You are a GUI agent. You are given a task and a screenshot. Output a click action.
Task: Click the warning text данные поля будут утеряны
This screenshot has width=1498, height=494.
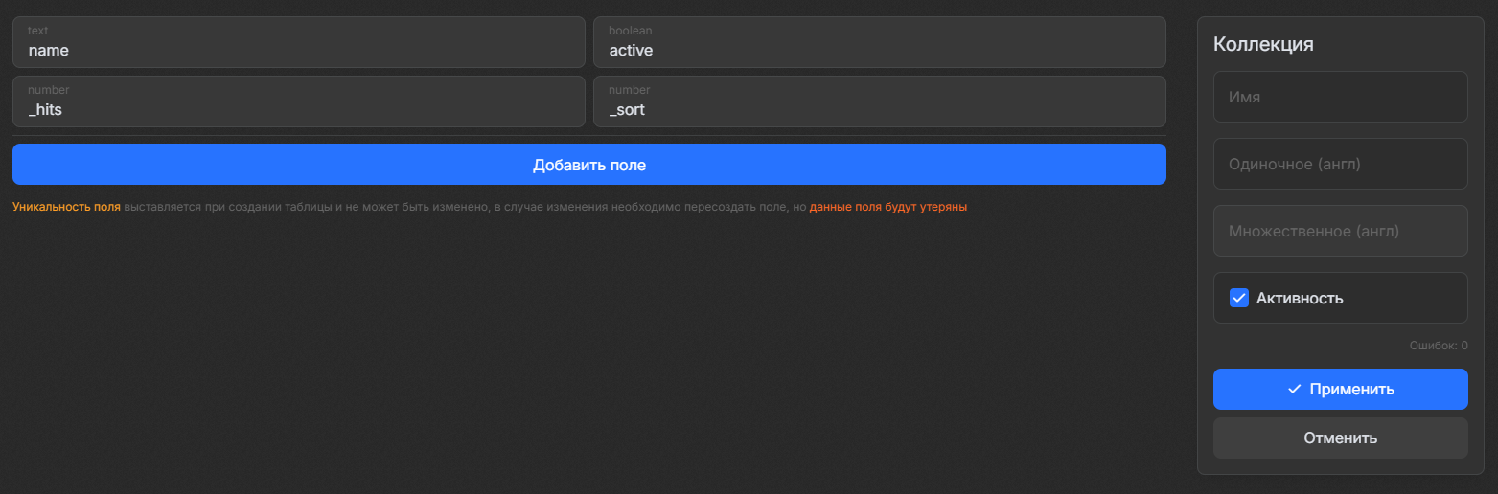coord(887,207)
